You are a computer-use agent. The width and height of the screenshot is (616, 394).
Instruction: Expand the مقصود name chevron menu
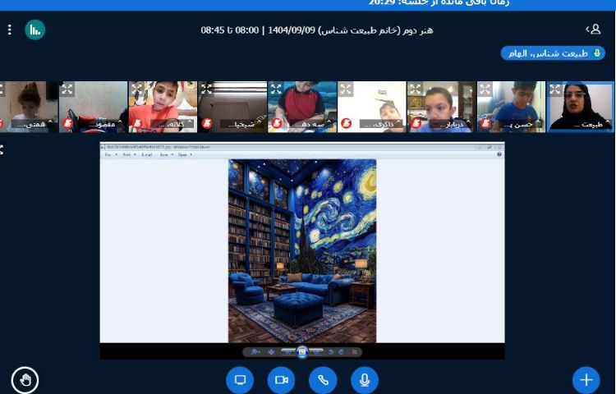pyautogui.click(x=119, y=122)
